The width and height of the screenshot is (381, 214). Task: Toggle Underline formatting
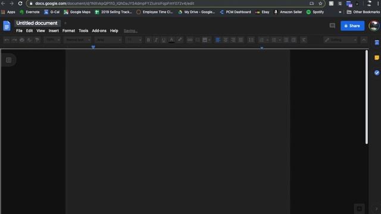[164, 40]
